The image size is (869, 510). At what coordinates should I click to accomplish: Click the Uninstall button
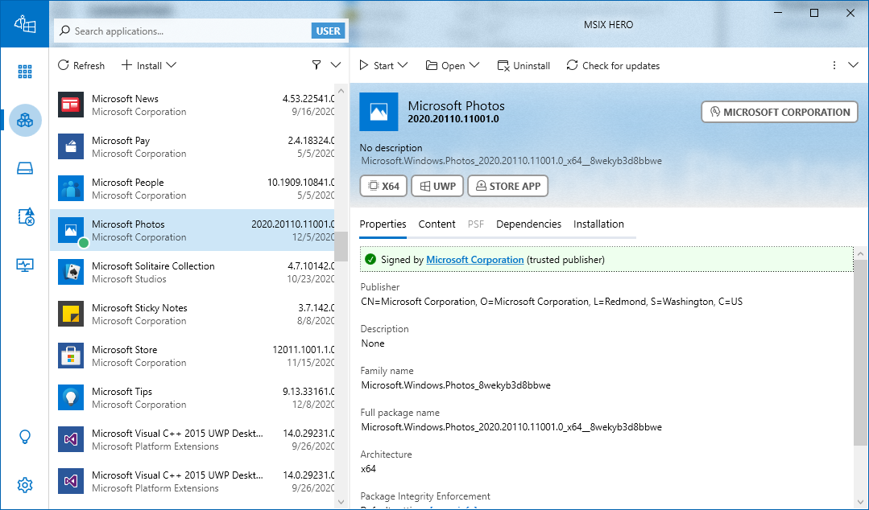[x=523, y=65]
